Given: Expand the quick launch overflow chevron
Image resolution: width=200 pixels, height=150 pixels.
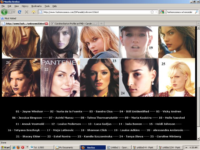Looking at the screenshot, I should coord(27,147).
